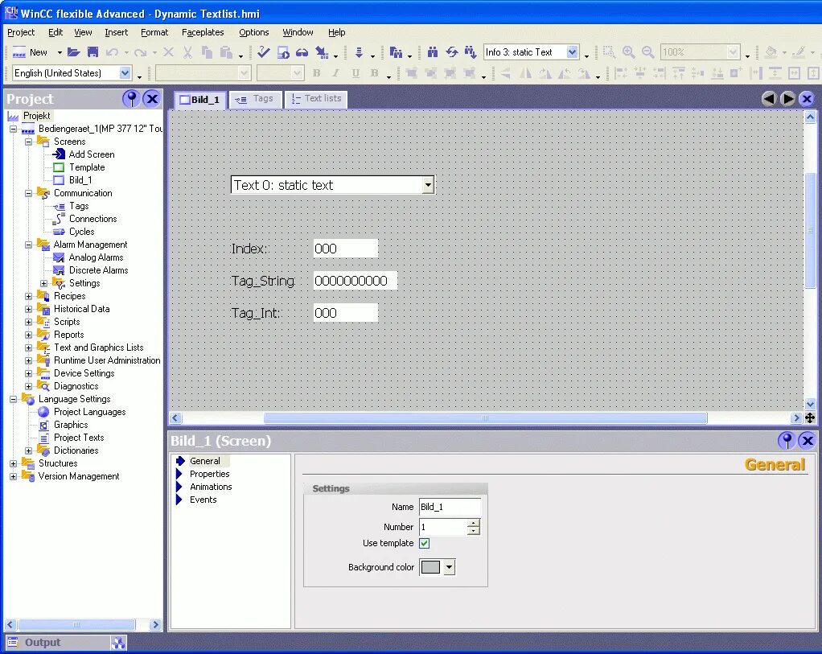This screenshot has width=822, height=654.
Task: Open the Info 3: static Text dropdown
Action: (x=573, y=52)
